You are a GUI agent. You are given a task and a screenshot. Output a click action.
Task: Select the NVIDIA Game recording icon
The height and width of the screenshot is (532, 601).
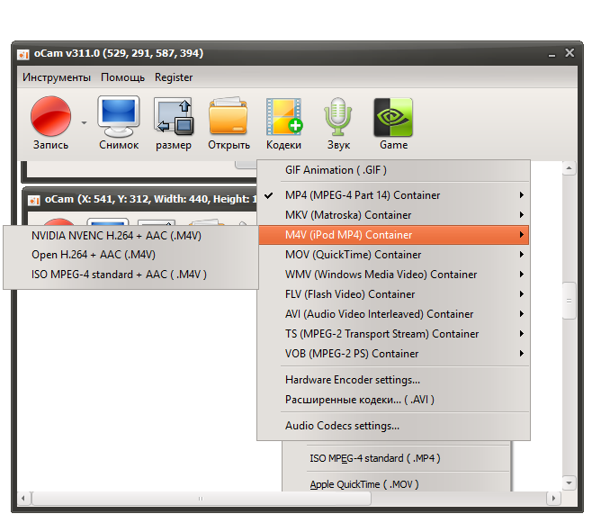click(x=393, y=117)
